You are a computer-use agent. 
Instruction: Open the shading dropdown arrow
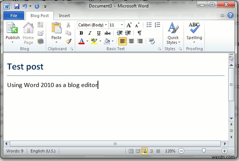click(x=113, y=41)
